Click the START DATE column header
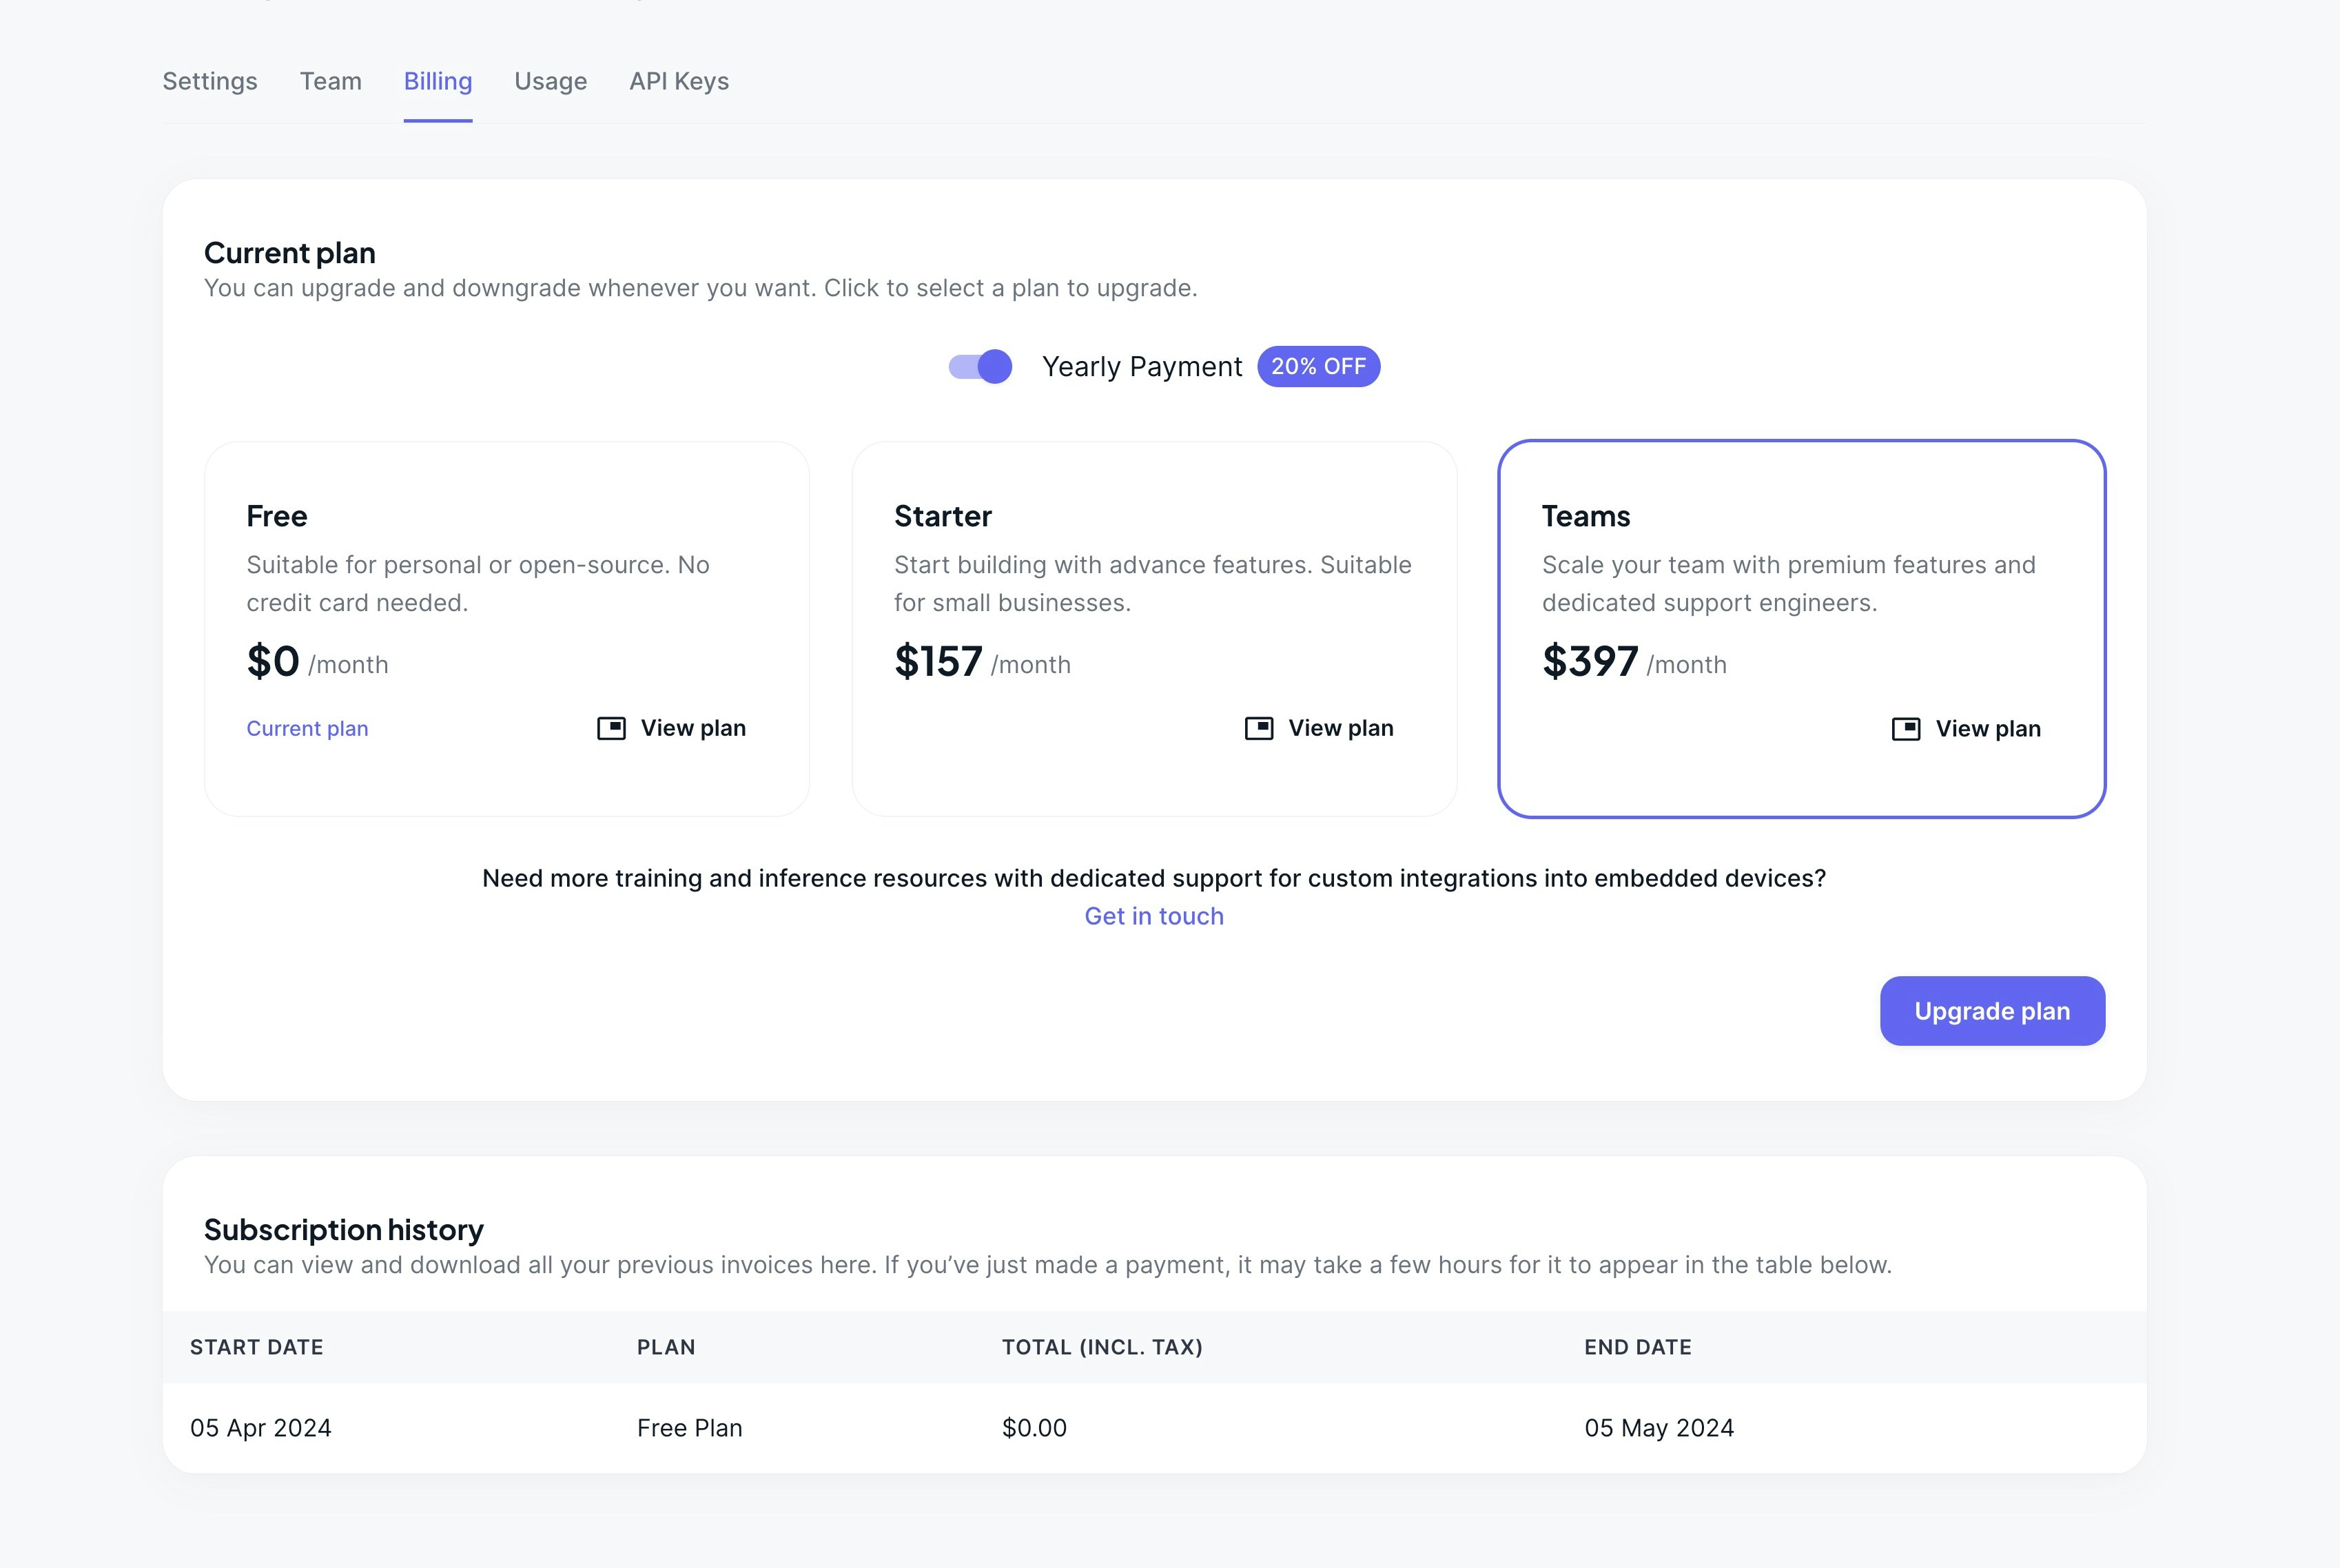 tap(257, 1347)
